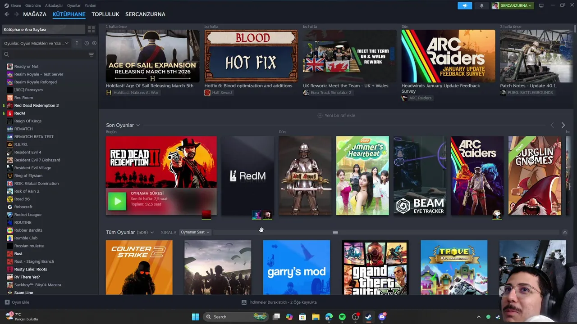
Task: Open the notifications bell
Action: click(481, 5)
